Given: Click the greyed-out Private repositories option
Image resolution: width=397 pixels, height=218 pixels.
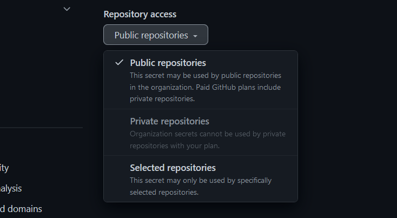Looking at the screenshot, I should (169, 121).
